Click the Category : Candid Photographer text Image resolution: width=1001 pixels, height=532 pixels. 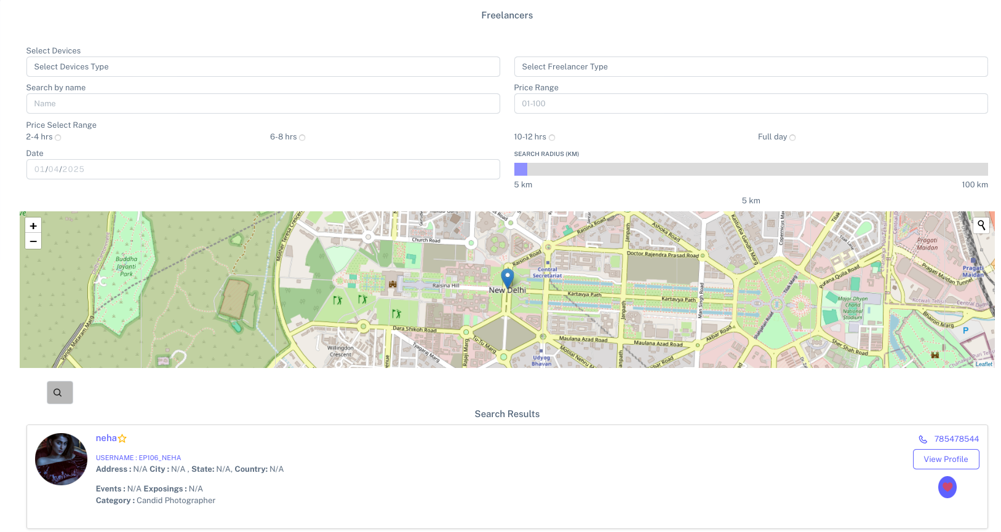click(x=156, y=501)
